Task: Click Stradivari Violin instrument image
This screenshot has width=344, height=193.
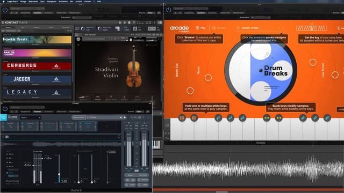Action: point(133,66)
